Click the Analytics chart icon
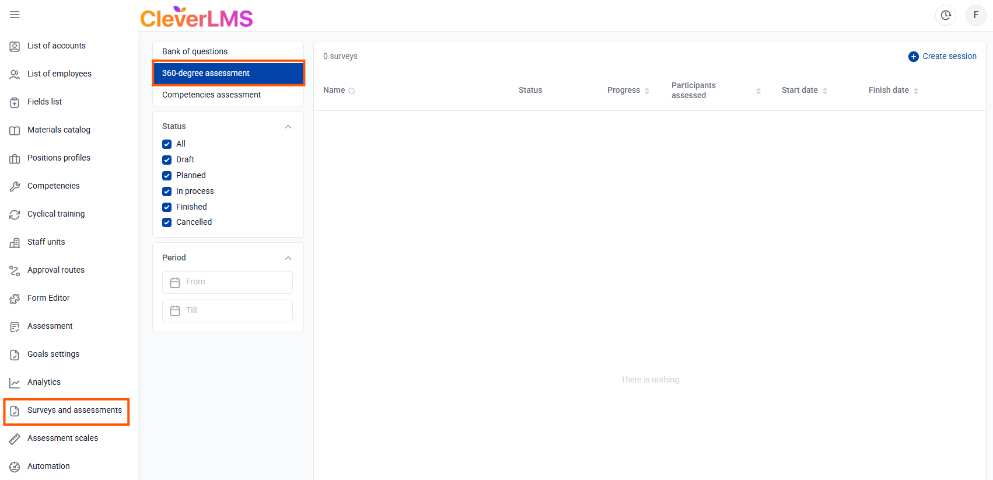Screen dimensions: 993x480 [15, 382]
